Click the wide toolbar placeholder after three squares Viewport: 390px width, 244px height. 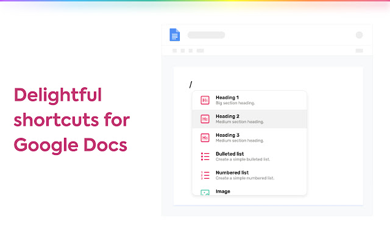200,51
